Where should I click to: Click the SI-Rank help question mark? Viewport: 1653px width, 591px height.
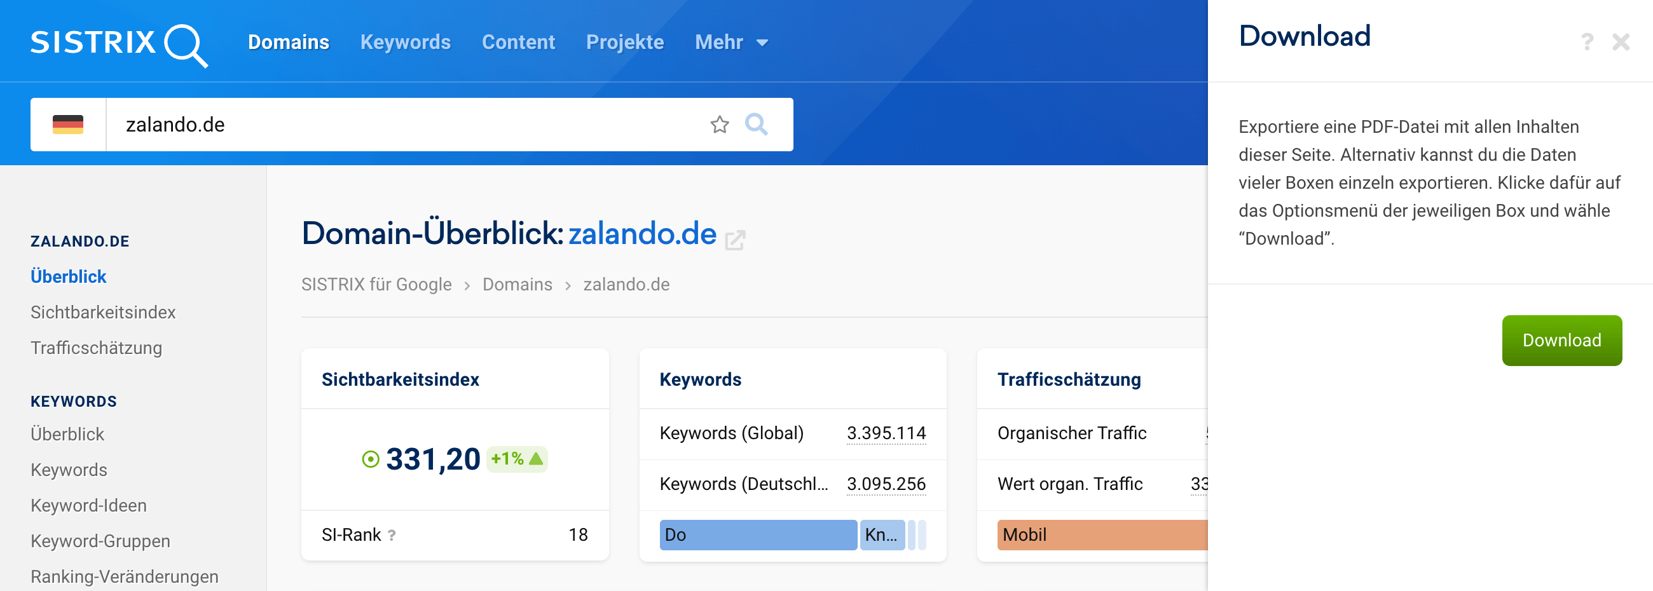[x=392, y=534]
